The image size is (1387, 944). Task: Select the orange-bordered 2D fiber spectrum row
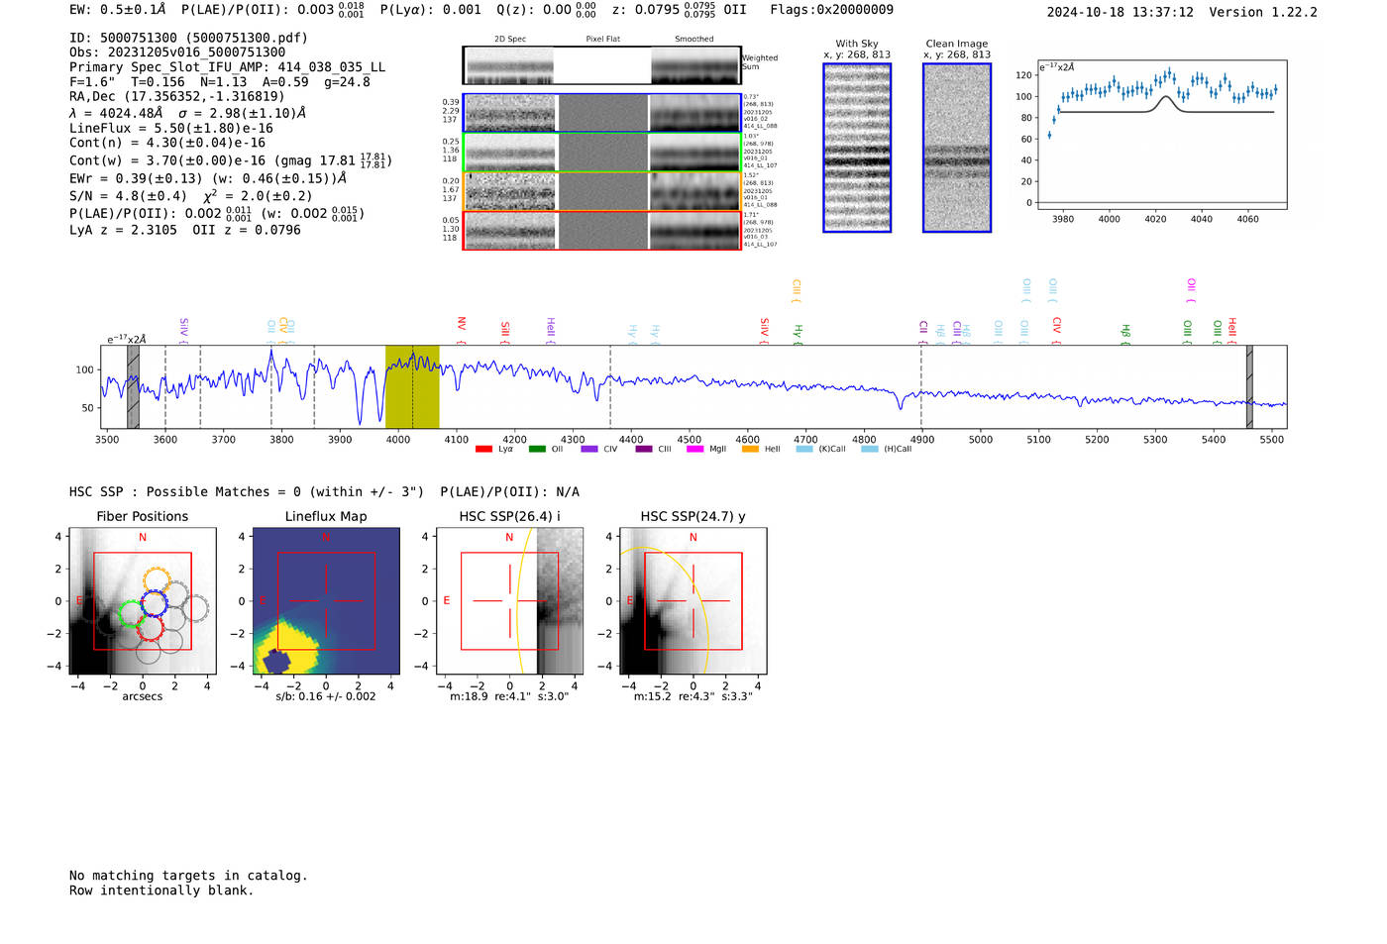[602, 191]
